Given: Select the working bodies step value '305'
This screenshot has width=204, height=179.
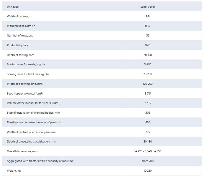Looking at the screenshot, I should 147,113.
